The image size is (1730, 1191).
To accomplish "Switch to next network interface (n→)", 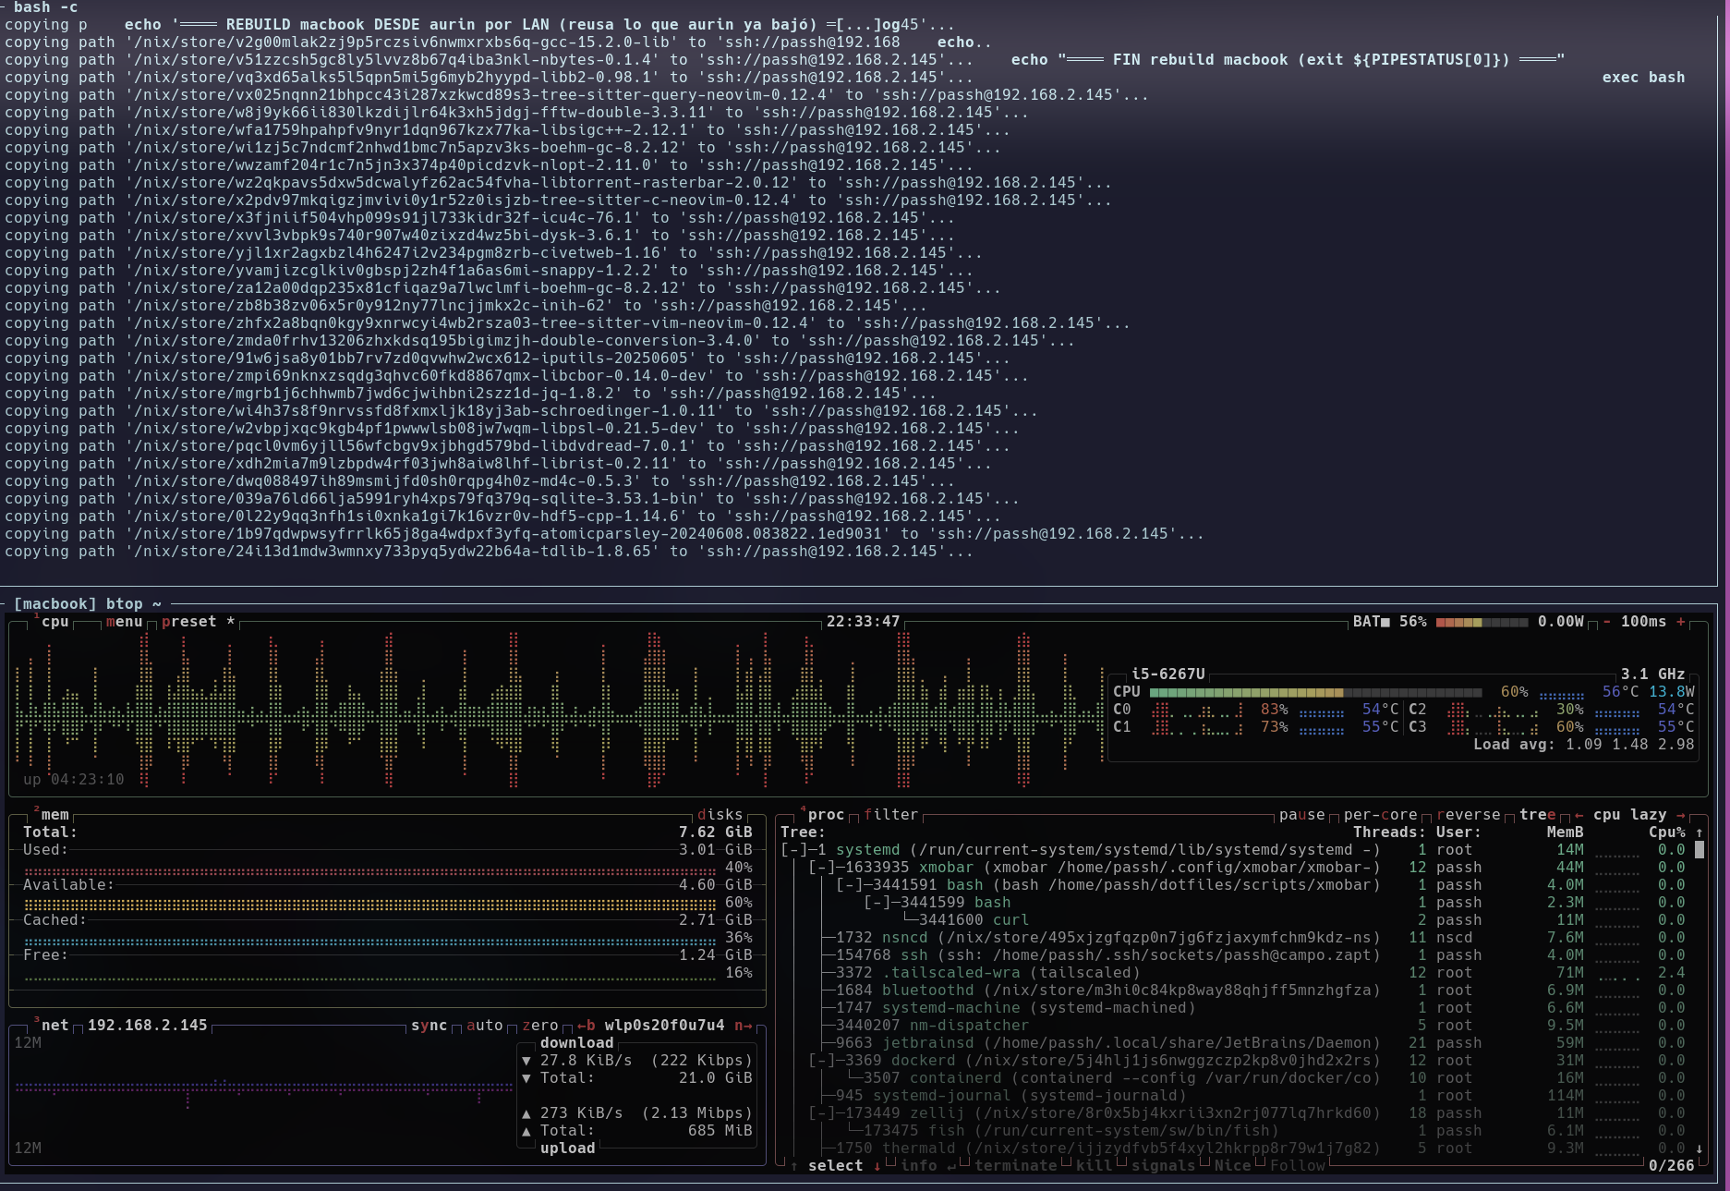I will click(743, 1026).
